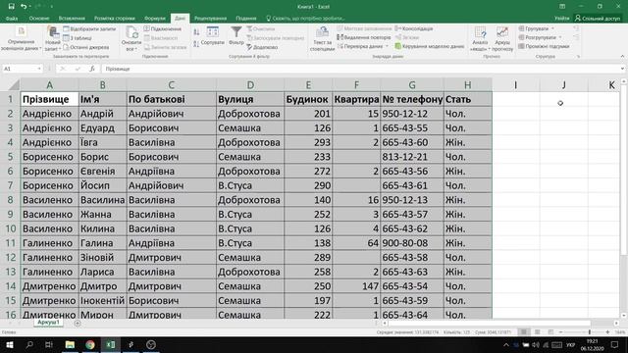The width and height of the screenshot is (628, 353).
Task: Select column D header
Action: point(250,85)
